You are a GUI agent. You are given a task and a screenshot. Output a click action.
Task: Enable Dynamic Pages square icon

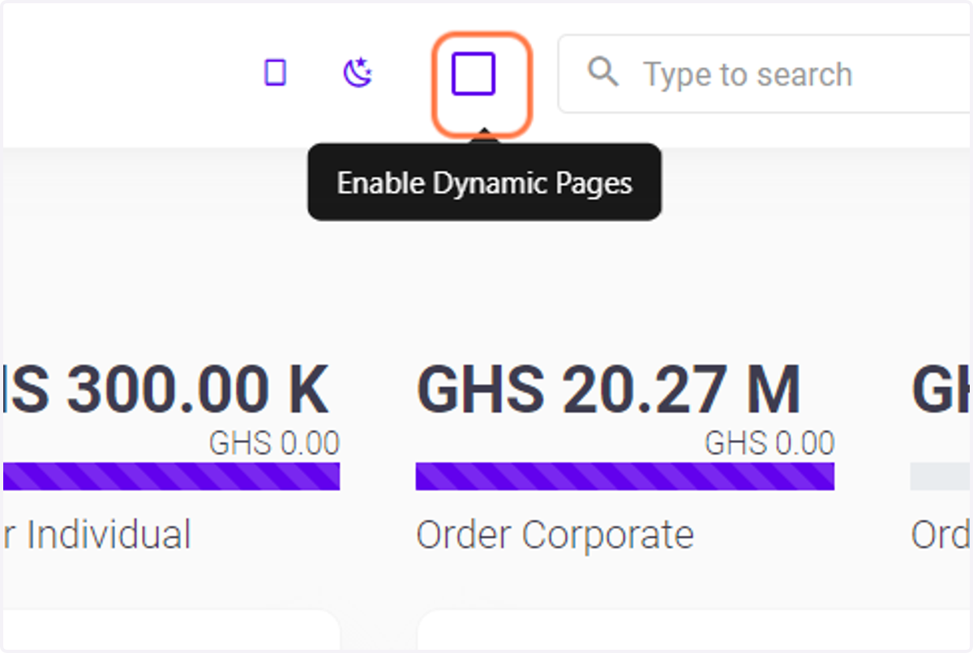(474, 74)
